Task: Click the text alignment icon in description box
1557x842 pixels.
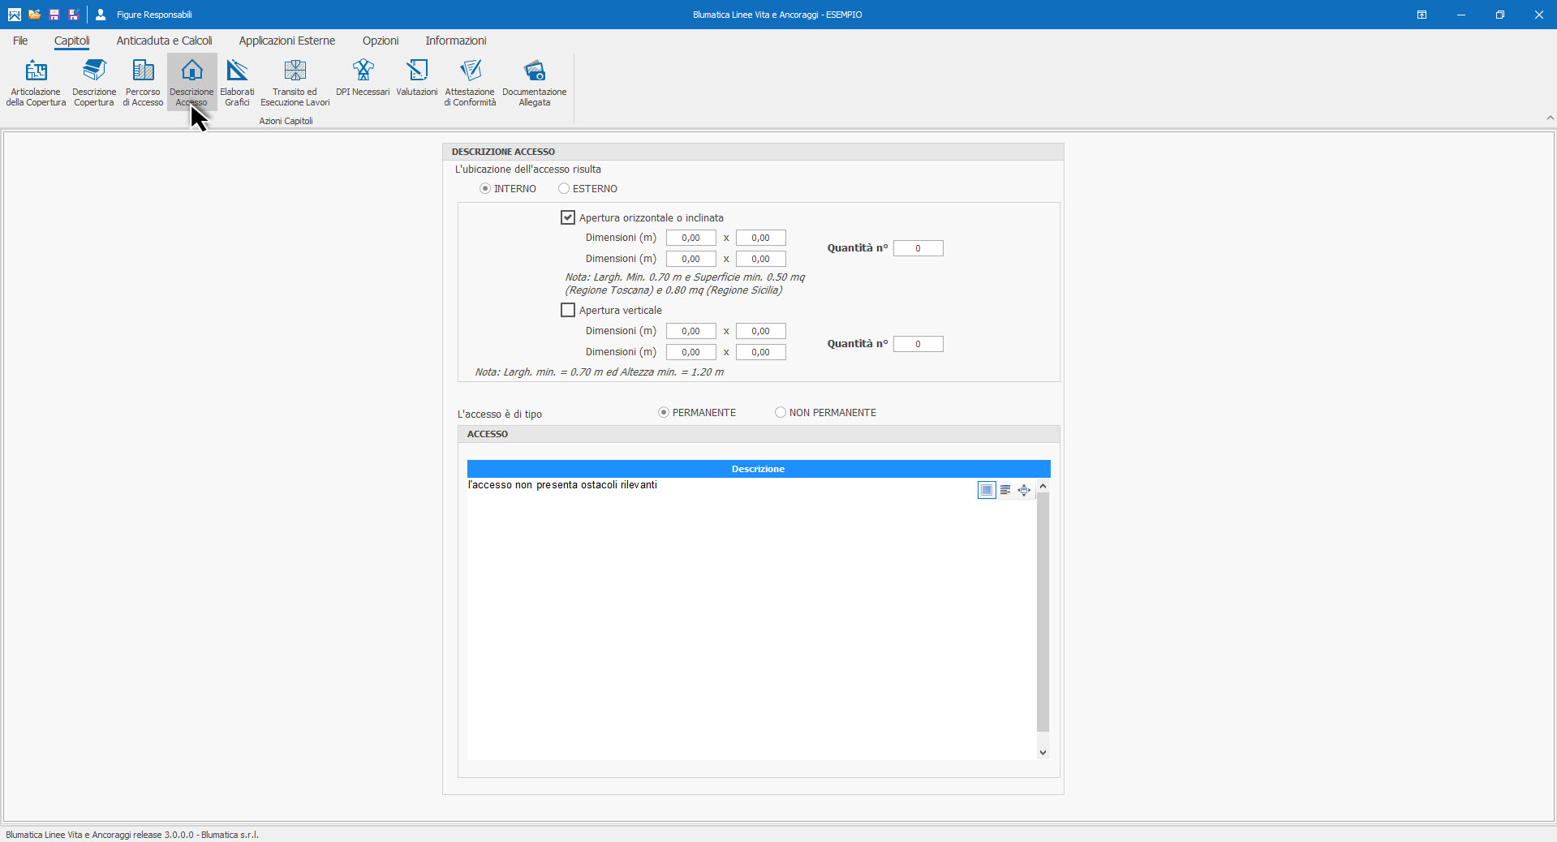Action: pyautogui.click(x=1005, y=490)
